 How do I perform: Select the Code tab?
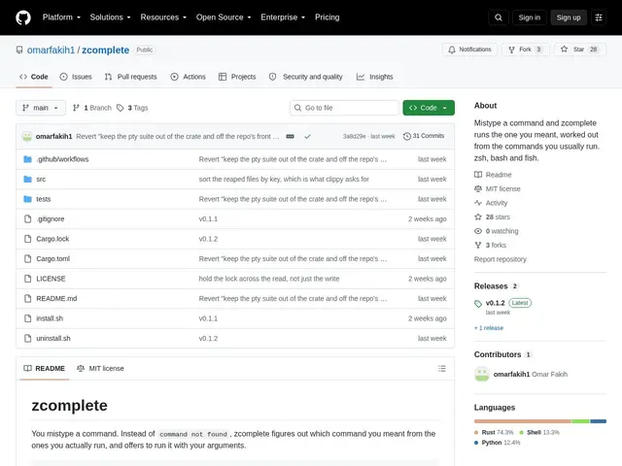pyautogui.click(x=34, y=77)
